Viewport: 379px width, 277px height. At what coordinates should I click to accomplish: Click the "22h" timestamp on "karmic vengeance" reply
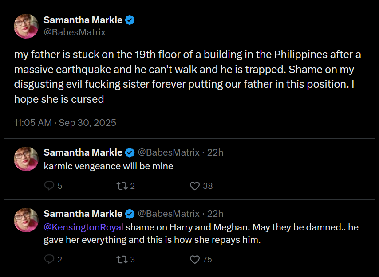[x=215, y=152]
